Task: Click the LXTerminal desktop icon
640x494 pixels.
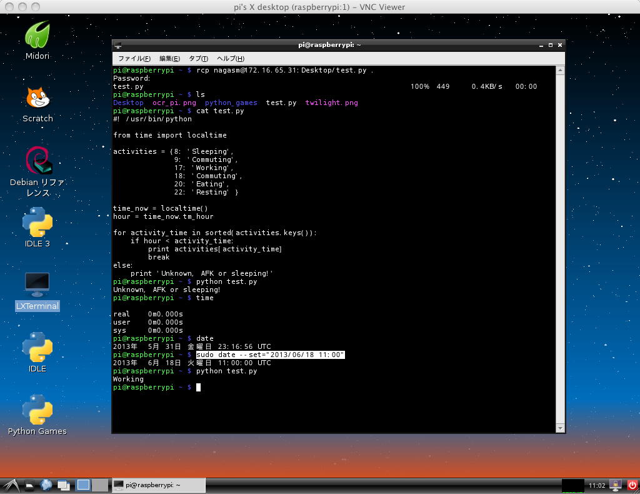Action: click(x=37, y=285)
